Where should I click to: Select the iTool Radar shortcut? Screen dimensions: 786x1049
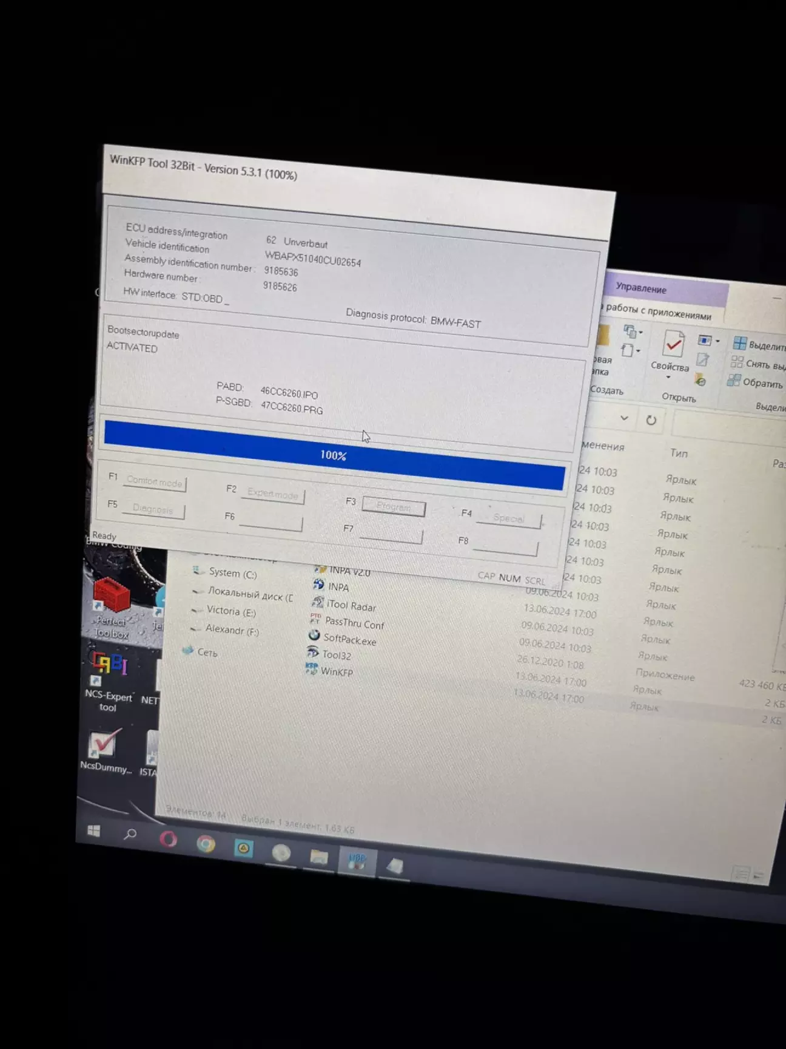[x=351, y=606]
